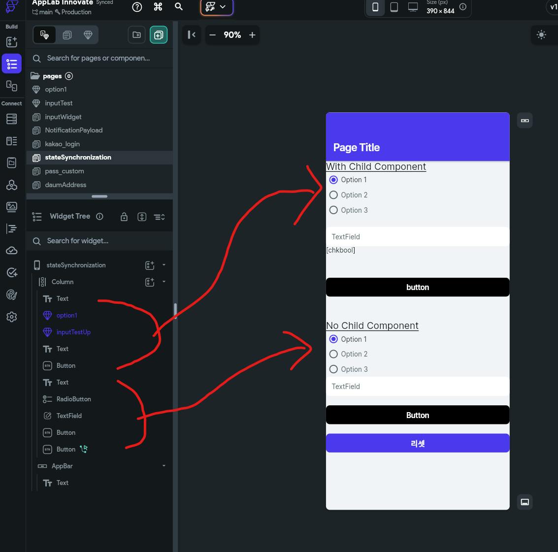Open the Custom code icon in left rail
This screenshot has width=558, height=552.
pos(12,229)
